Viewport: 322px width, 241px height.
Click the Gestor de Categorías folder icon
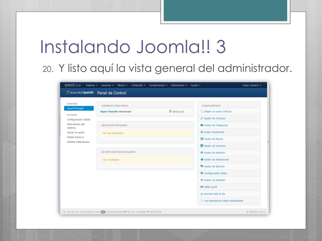tap(202, 125)
